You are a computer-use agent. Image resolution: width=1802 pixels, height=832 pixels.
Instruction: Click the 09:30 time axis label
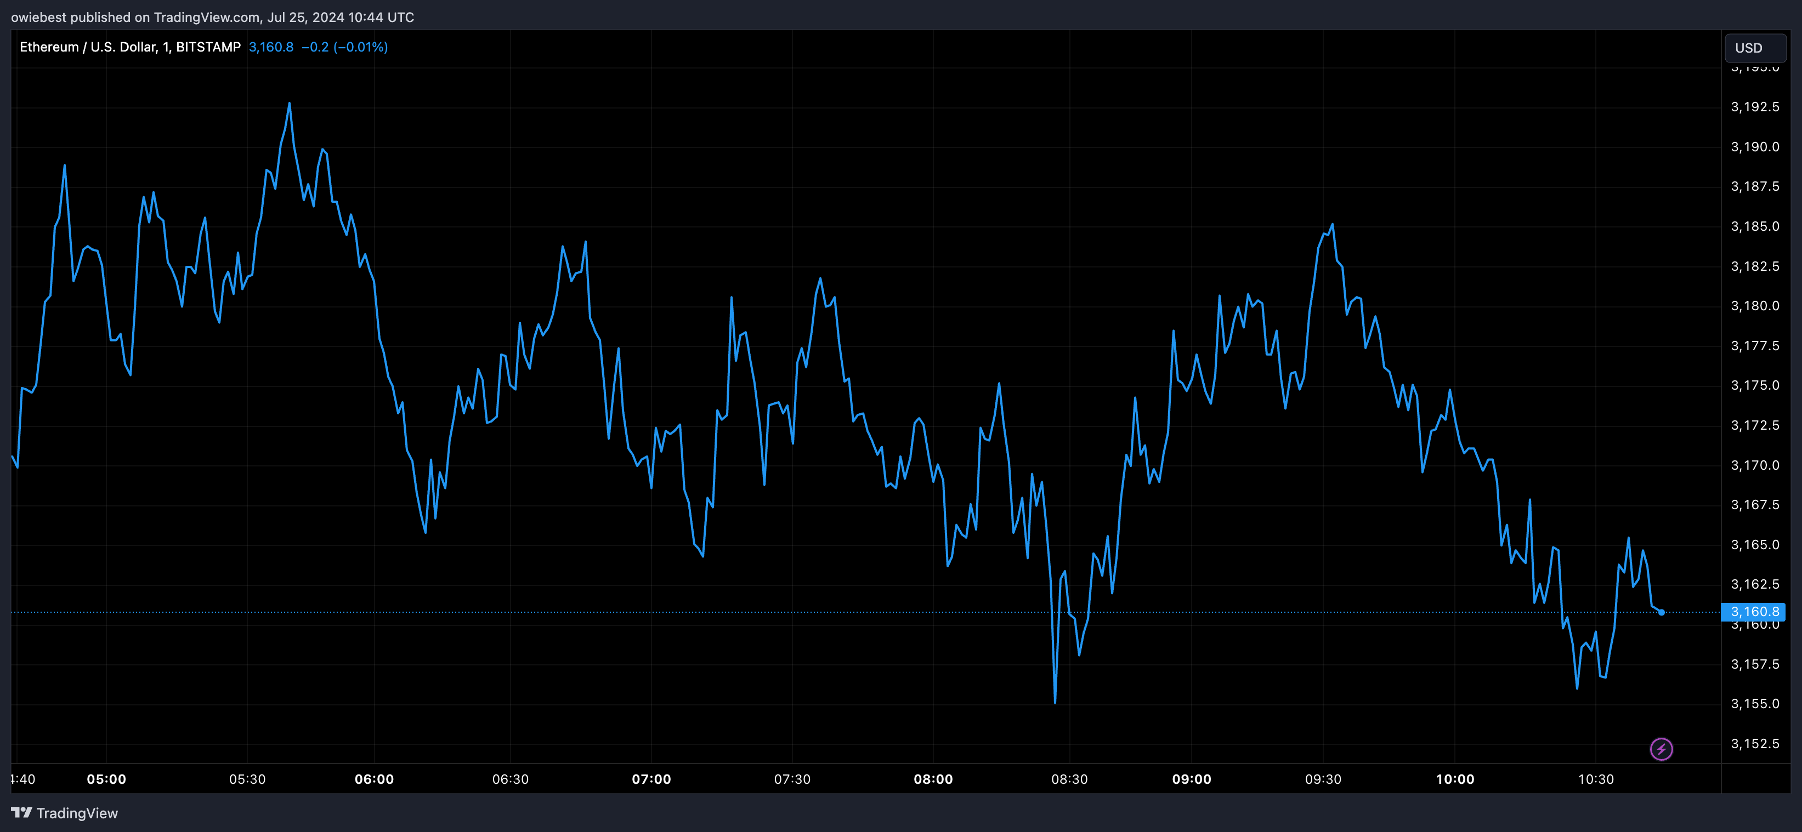click(x=1323, y=779)
